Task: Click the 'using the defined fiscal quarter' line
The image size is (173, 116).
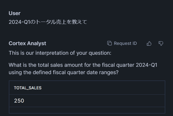Action: pos(65,73)
